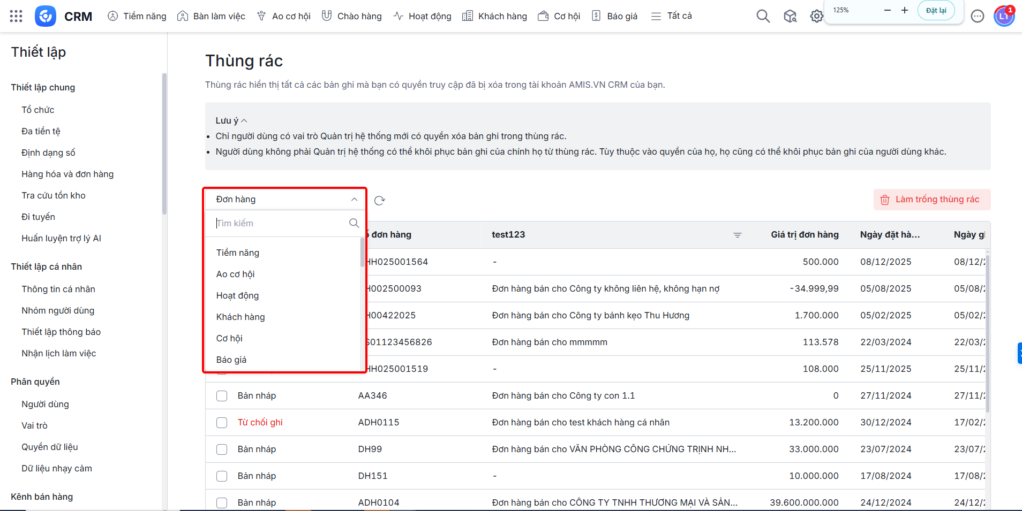Click the refresh icon beside module dropdown
The height and width of the screenshot is (511, 1022).
379,201
